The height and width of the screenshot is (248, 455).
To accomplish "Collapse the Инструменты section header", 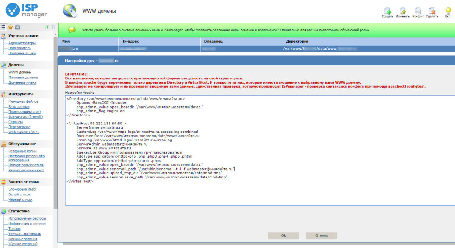I will tap(21, 94).
